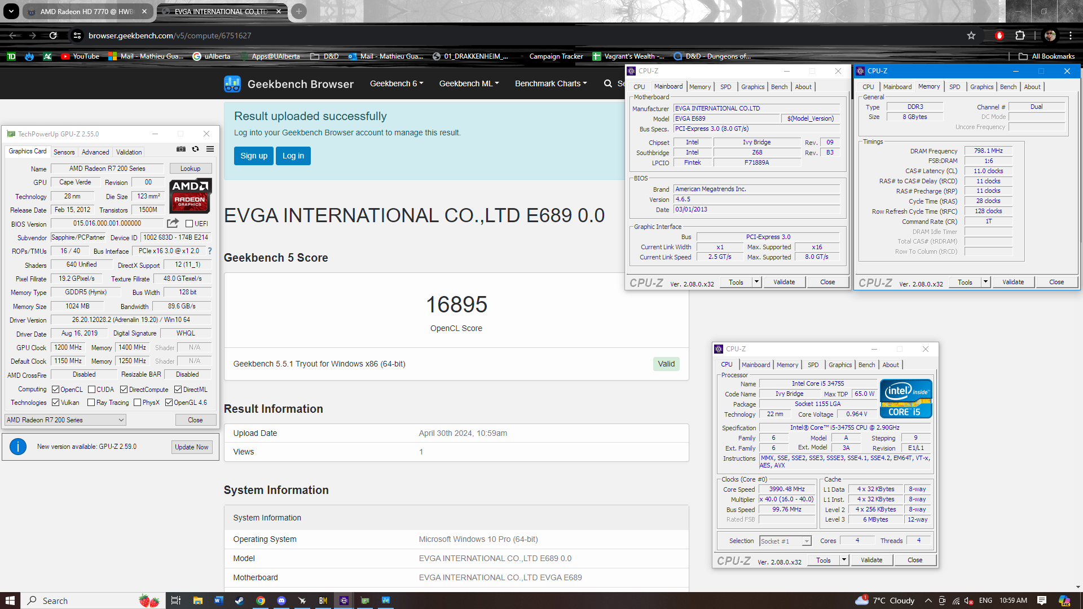Open Microsoft Word from the taskbar

[218, 601]
